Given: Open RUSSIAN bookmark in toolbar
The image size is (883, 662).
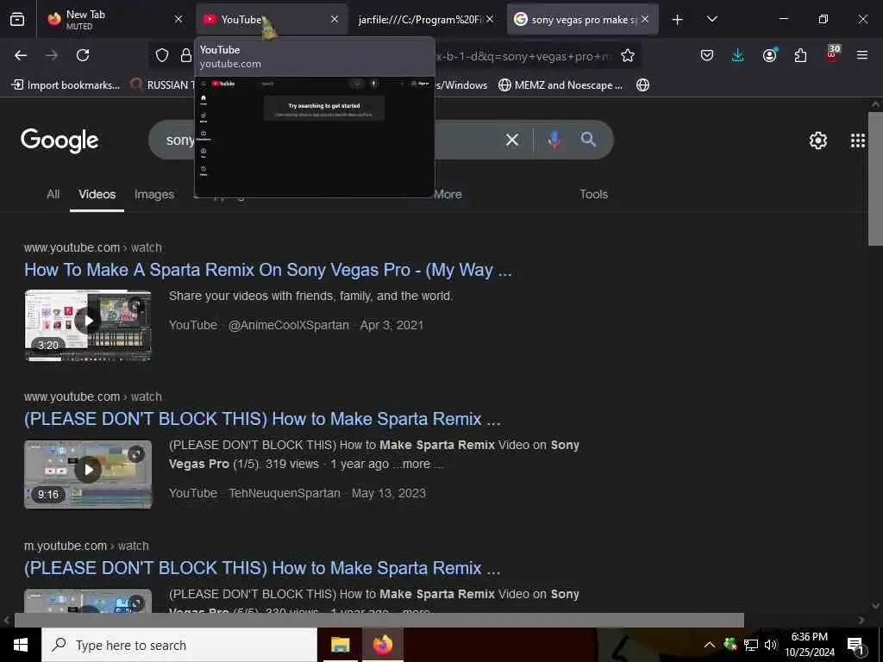Looking at the screenshot, I should coord(162,85).
